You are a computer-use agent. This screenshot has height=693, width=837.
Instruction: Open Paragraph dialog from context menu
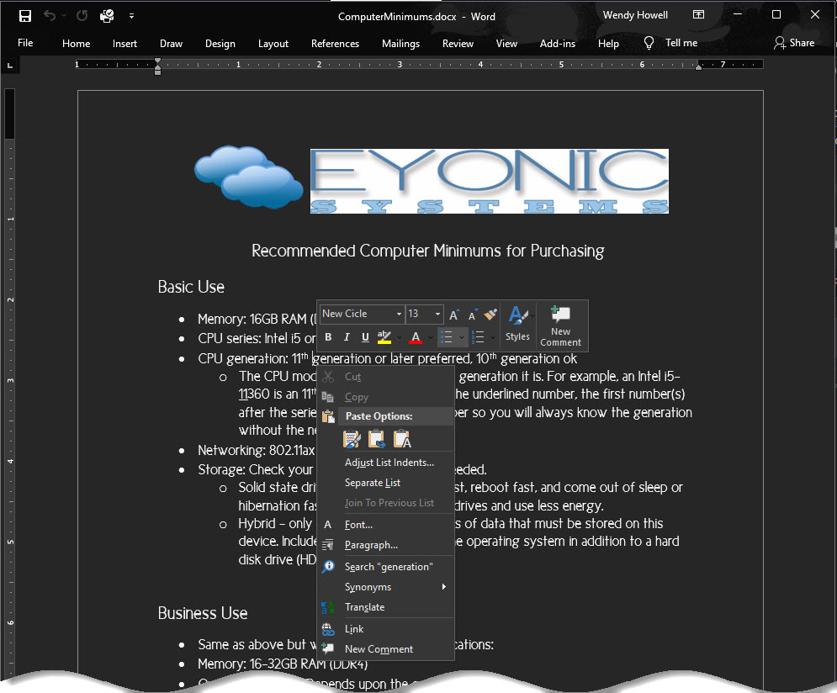[x=385, y=545]
